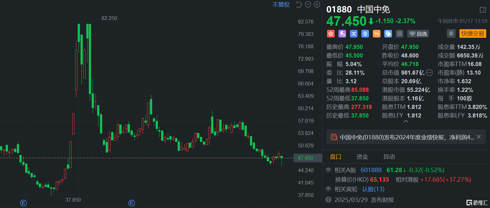Open the 不复权 price adjustment dropdown
This screenshot has width=490, height=208.
[281, 4]
